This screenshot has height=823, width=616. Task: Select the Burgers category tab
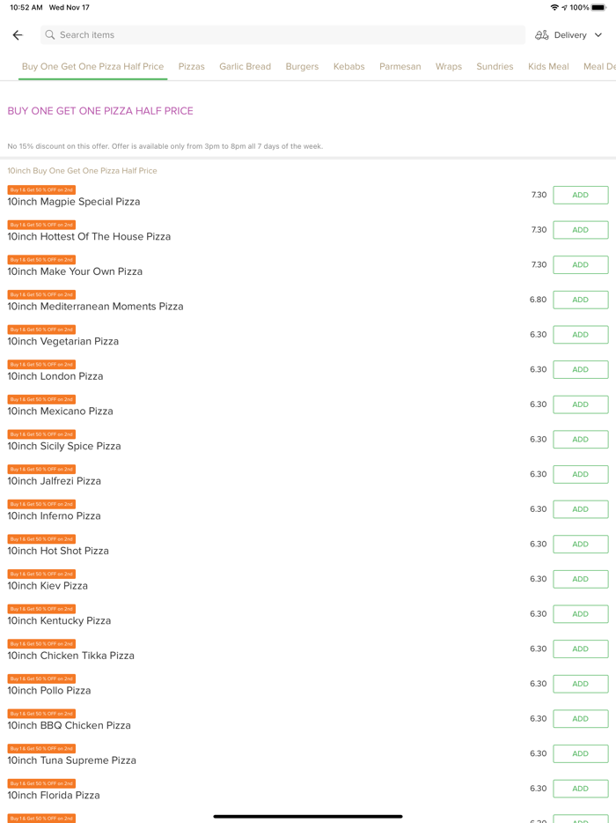[302, 67]
